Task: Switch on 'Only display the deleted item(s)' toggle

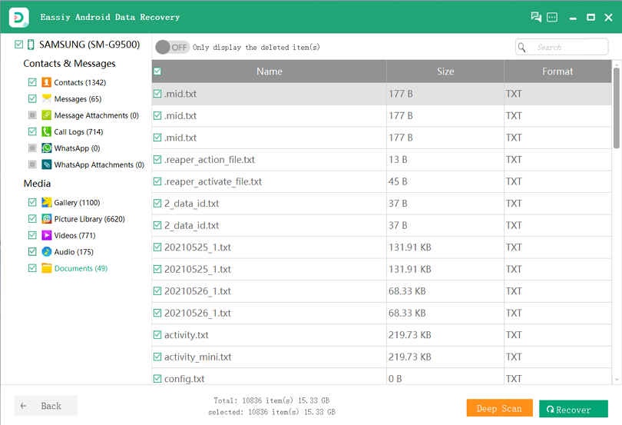Action: pyautogui.click(x=172, y=48)
